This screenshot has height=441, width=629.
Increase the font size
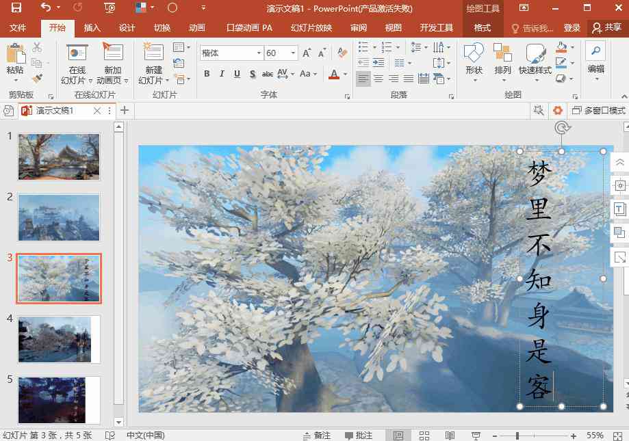pos(307,53)
